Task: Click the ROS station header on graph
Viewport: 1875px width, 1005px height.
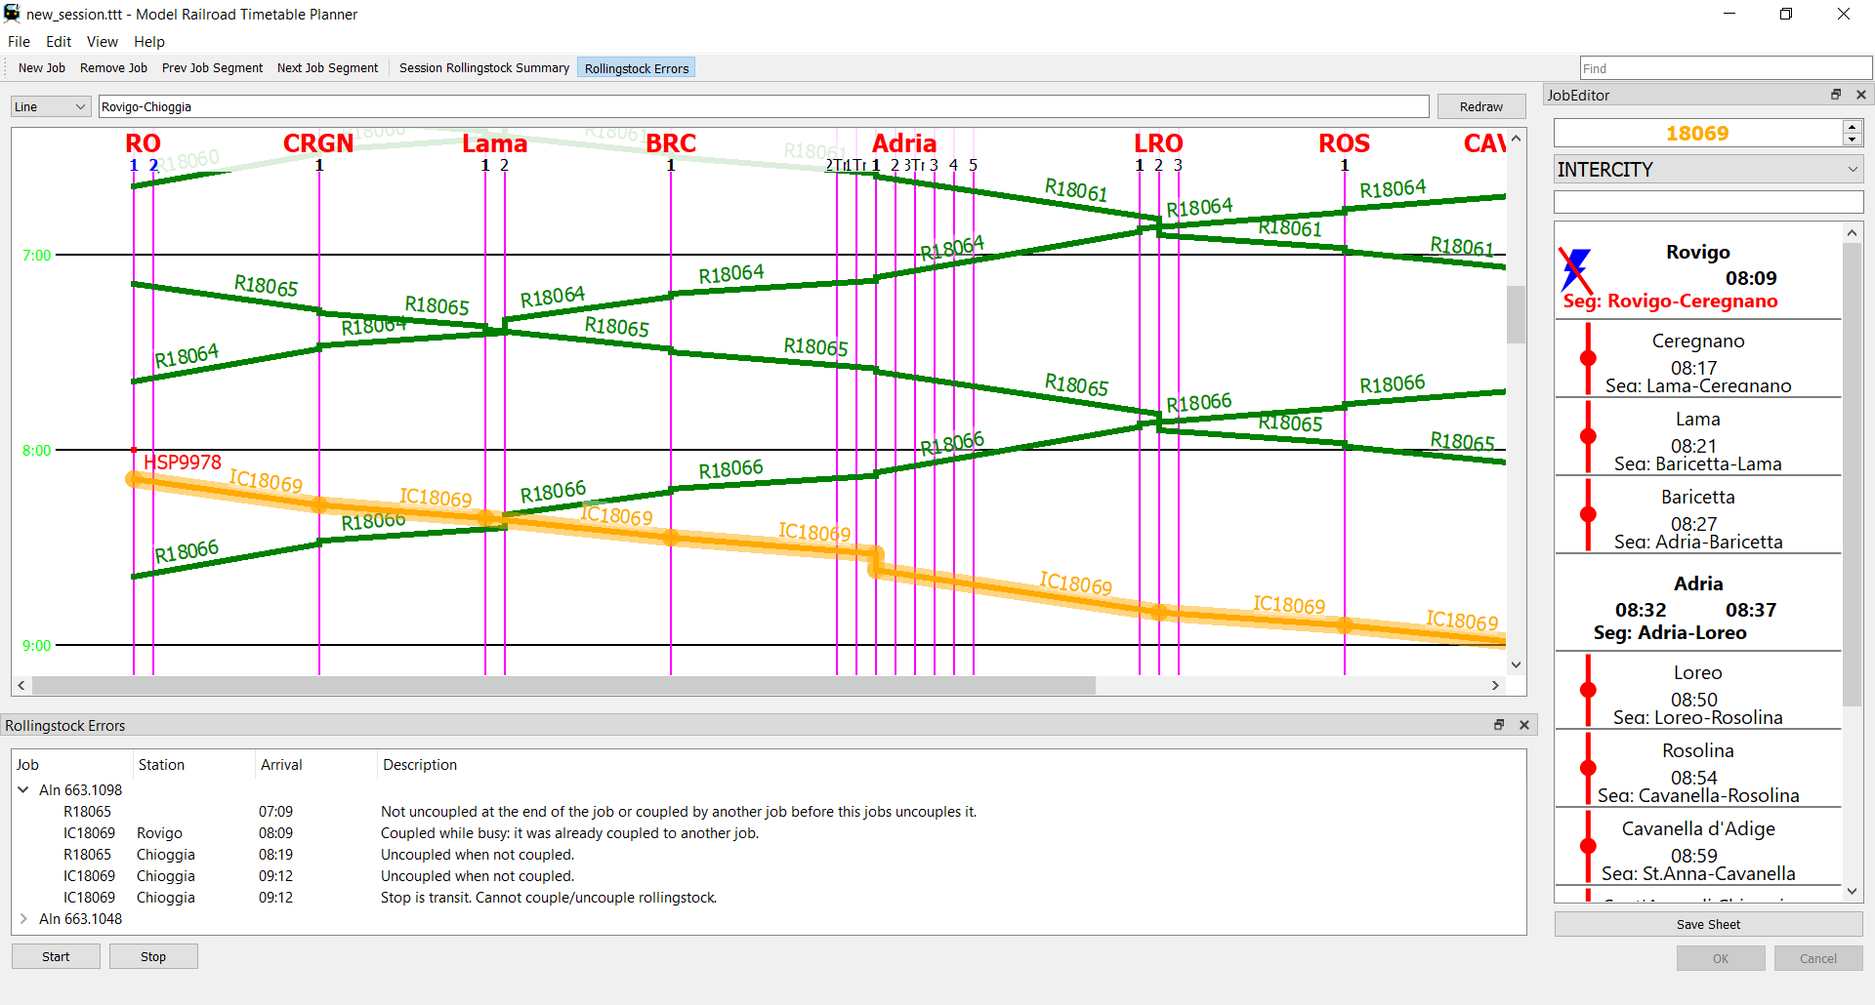Action: coord(1344,143)
